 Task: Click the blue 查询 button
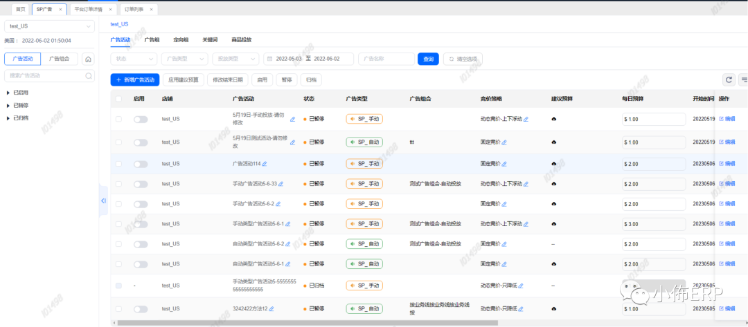(428, 59)
